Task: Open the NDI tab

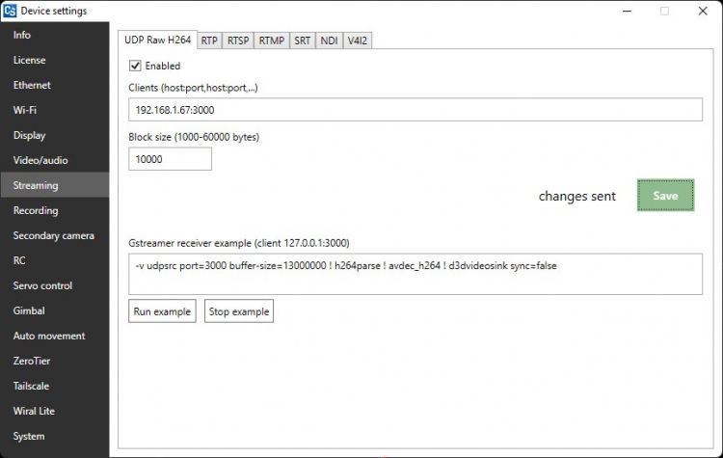Action: point(330,40)
